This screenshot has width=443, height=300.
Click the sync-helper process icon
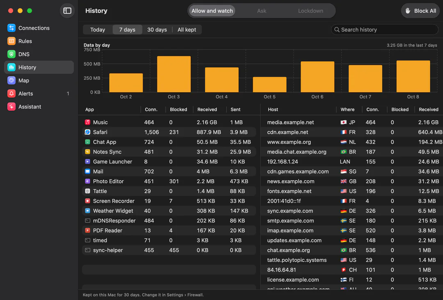(88, 250)
